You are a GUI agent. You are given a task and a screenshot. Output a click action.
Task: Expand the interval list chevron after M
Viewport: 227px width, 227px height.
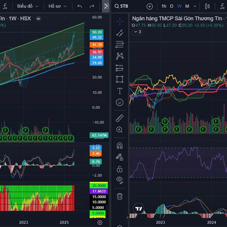195,6
